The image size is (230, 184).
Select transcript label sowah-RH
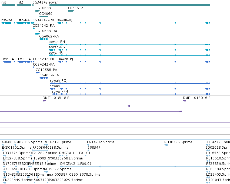click(x=57, y=42)
